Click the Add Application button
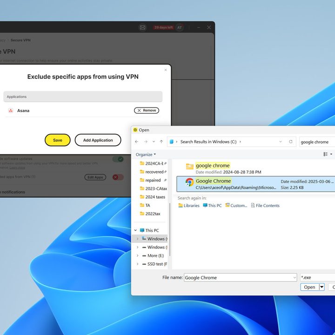 (x=98, y=140)
